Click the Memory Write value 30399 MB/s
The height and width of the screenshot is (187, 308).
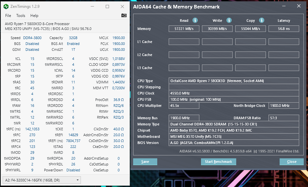click(x=217, y=29)
